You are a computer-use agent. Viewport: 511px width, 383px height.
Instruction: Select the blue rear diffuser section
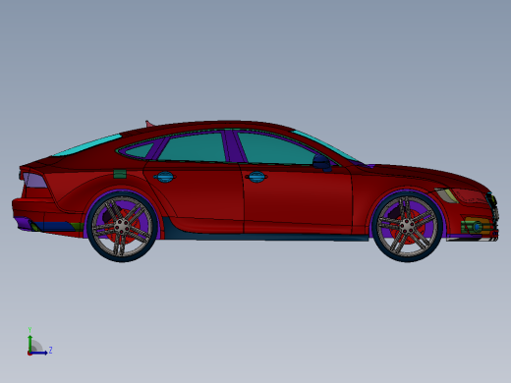56,226
